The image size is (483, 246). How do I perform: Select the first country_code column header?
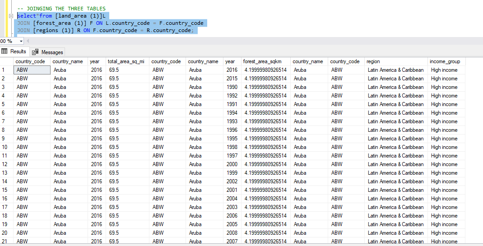coord(32,61)
